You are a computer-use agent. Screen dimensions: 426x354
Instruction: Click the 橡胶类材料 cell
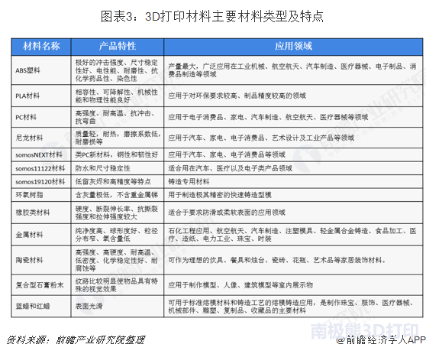pos(41,213)
